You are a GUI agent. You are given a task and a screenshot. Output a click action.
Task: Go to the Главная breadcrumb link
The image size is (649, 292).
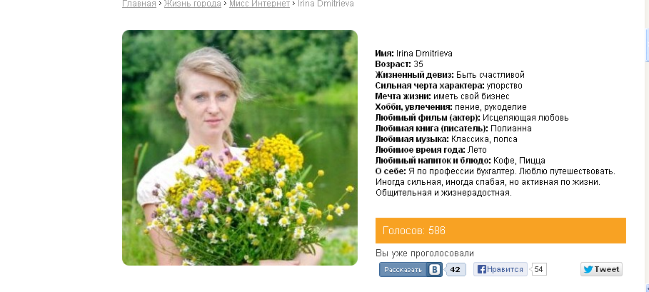pyautogui.click(x=139, y=4)
